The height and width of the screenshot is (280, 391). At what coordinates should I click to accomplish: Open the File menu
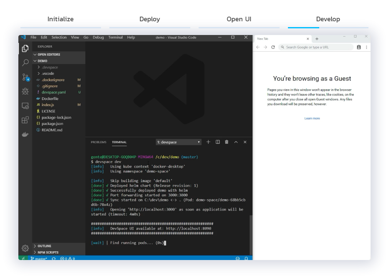tap(33, 37)
